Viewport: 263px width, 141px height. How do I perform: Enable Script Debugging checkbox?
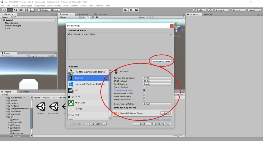click(x=144, y=96)
